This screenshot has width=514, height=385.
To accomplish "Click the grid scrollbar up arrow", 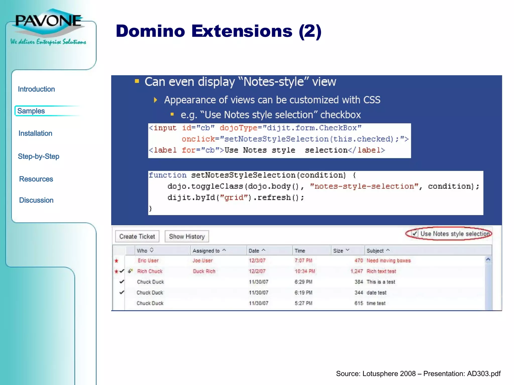I will (488, 259).
